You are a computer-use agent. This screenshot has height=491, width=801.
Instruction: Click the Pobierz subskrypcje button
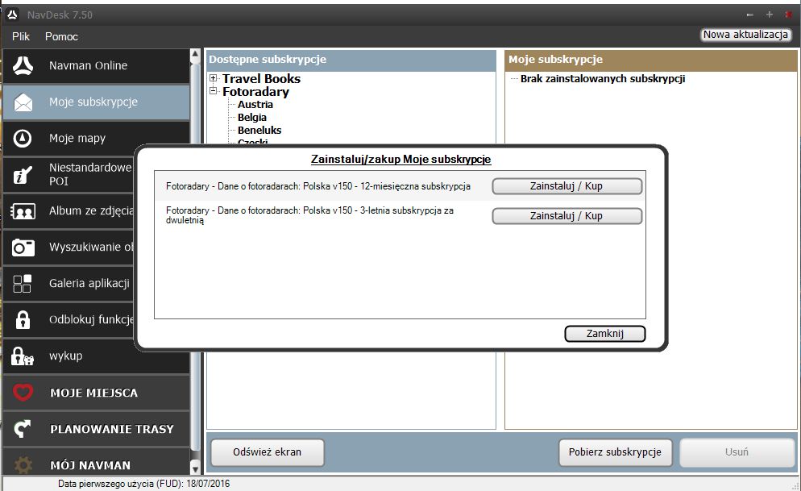click(615, 452)
